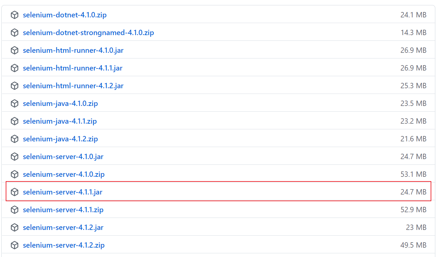Image resolution: width=438 pixels, height=257 pixels.
Task: Click package icon beside selenium-java-4.1.0.zip
Action: [14, 104]
